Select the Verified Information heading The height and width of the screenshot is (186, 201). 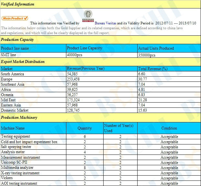17,4
